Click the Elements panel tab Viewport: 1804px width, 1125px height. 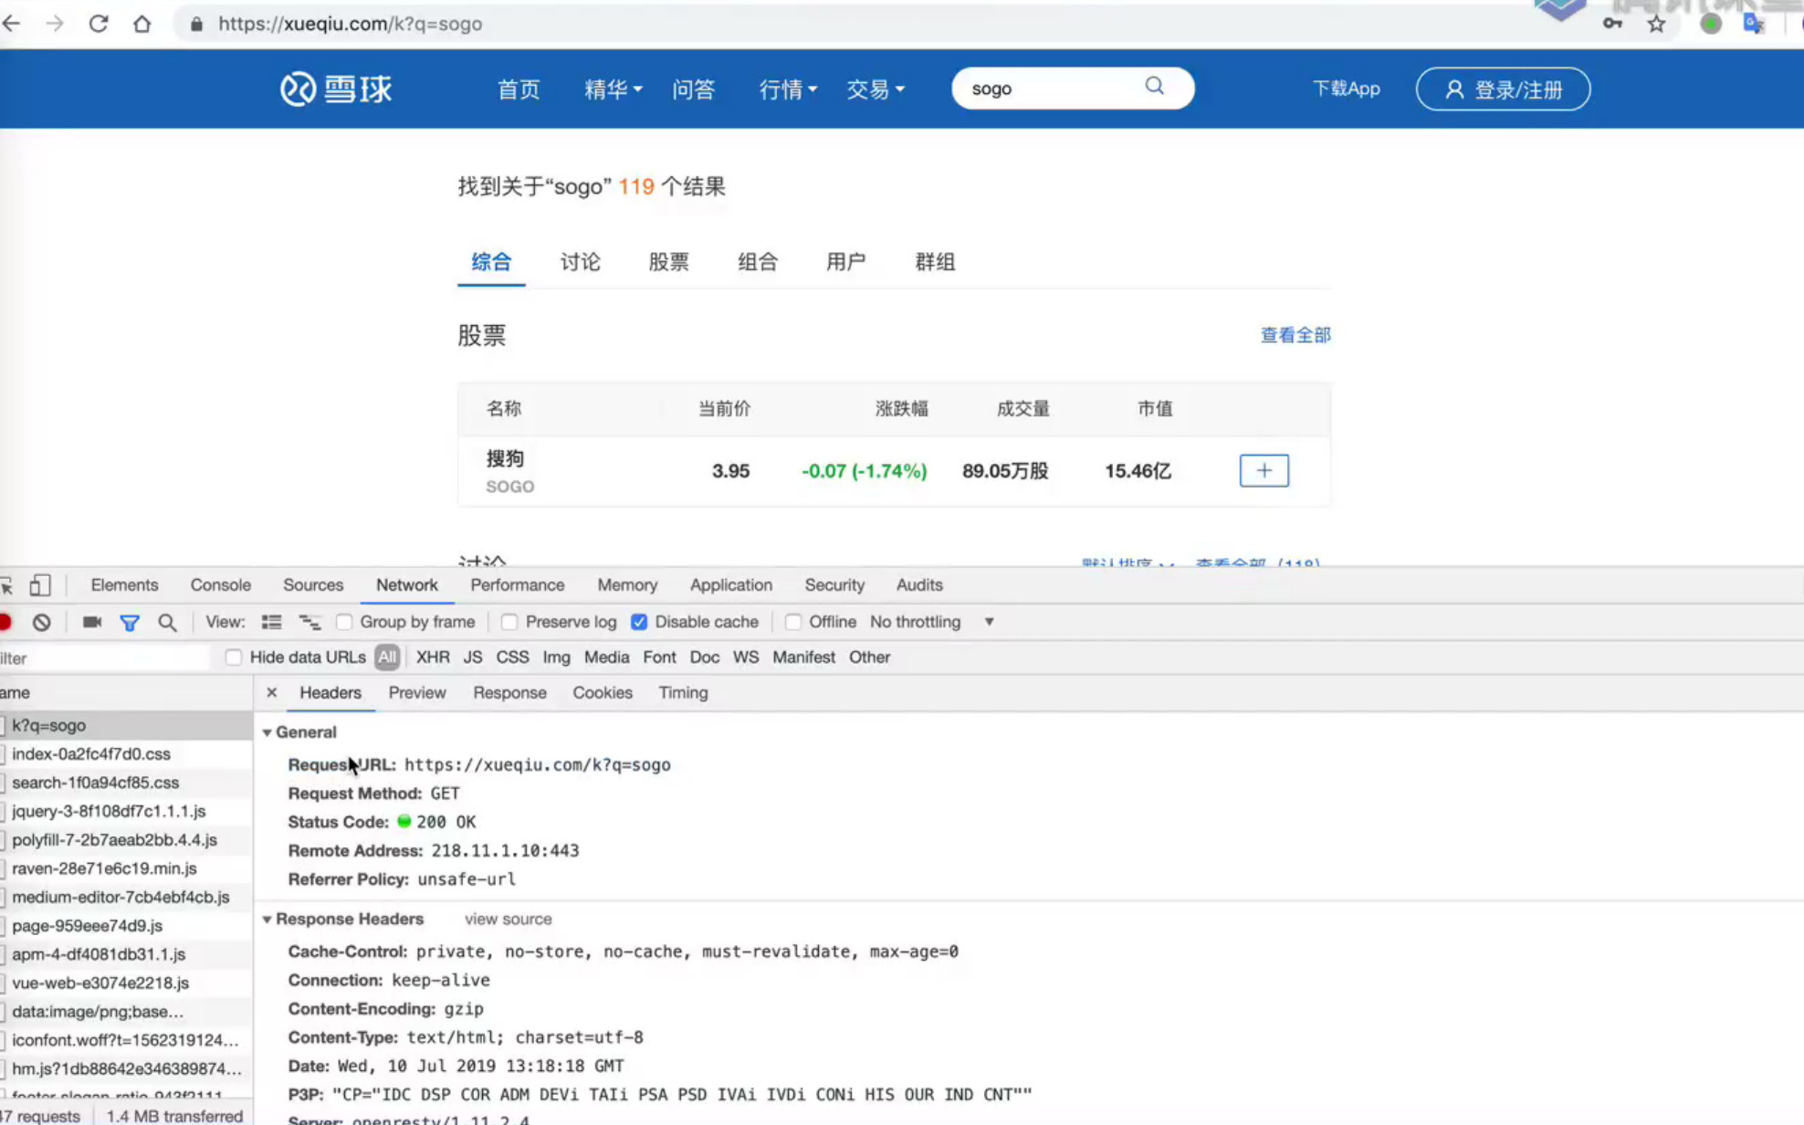(x=123, y=584)
